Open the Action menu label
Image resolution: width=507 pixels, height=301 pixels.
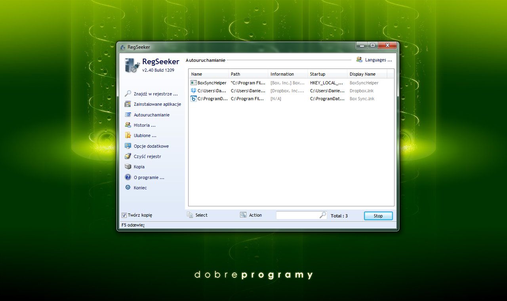(255, 215)
